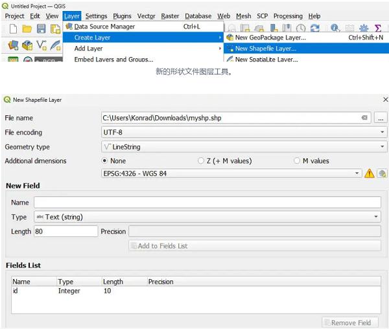Open the Plugins menu
Image resolution: width=389 pixels, height=329 pixels.
122,16
